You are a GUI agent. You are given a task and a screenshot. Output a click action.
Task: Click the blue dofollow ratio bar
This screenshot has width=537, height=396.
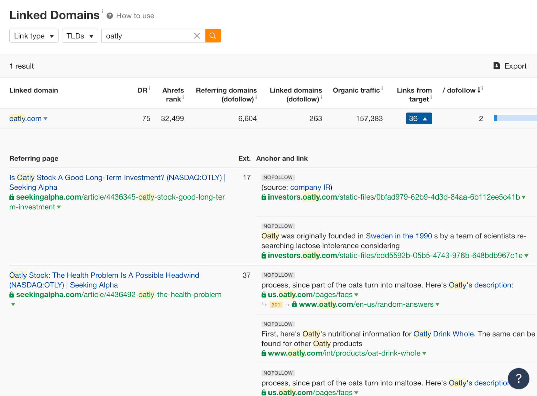[x=514, y=118]
